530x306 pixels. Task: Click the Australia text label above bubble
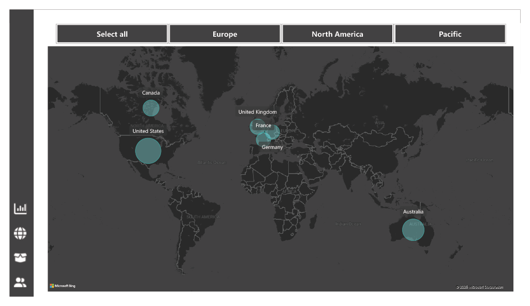point(413,212)
